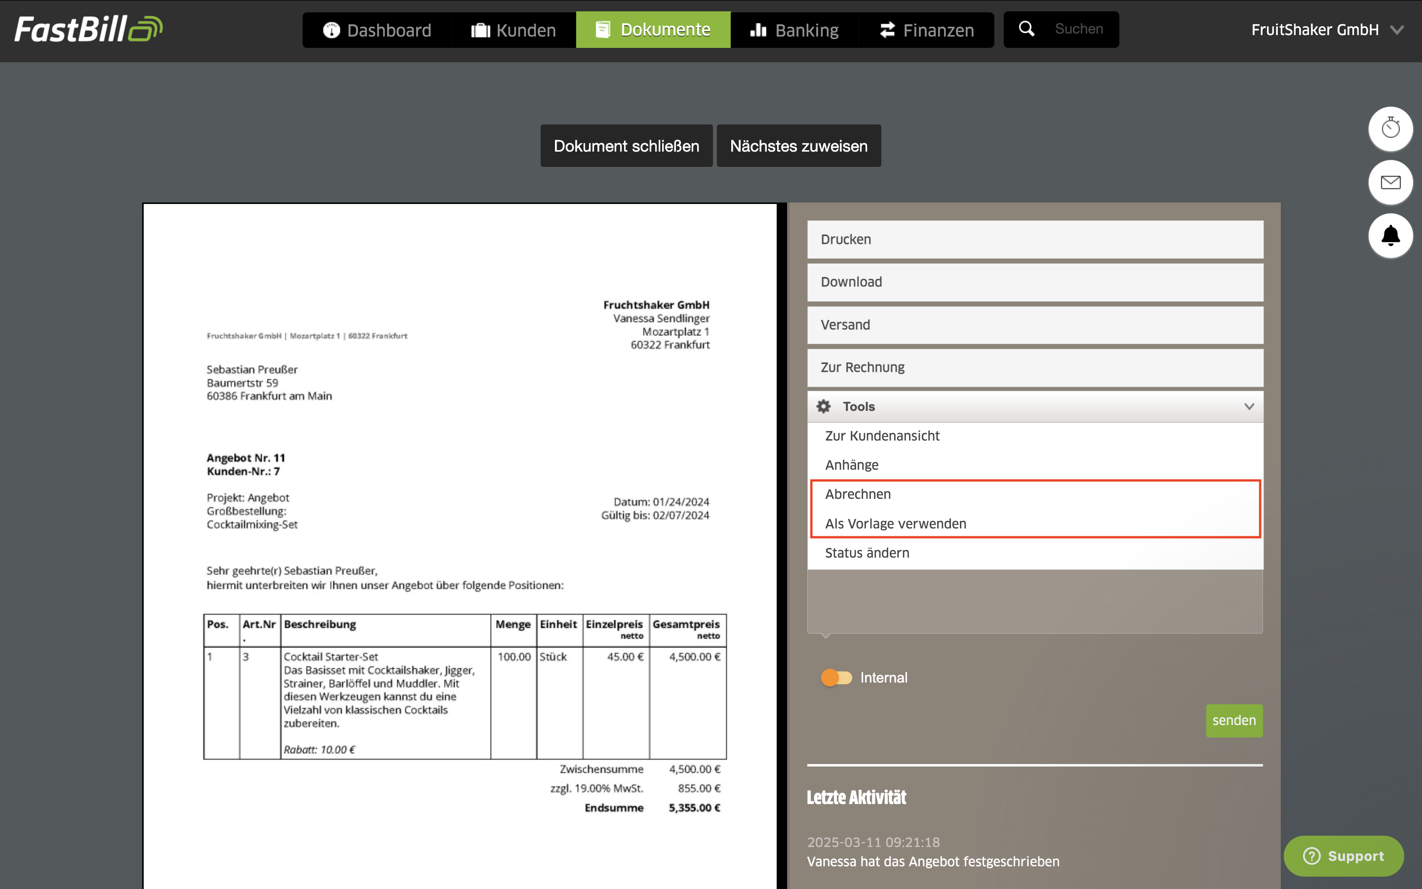Go to the Dashboard tab
1422x889 pixels.
[377, 30]
